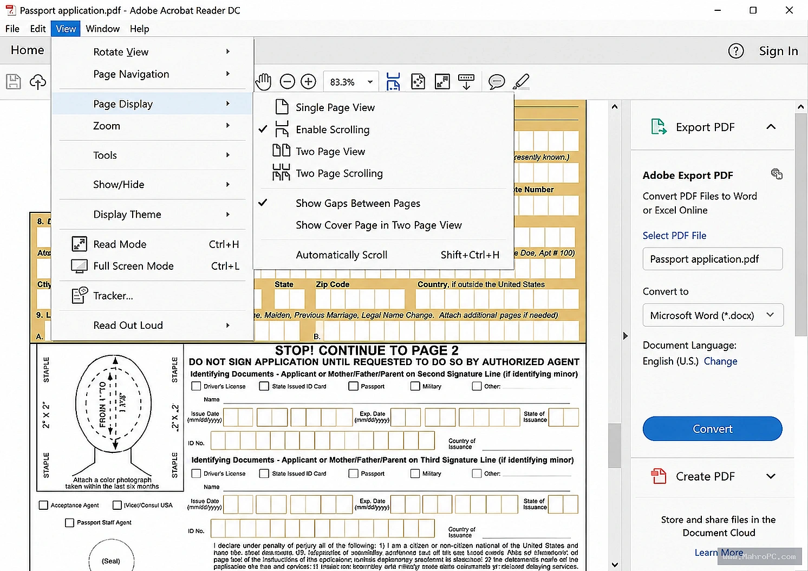This screenshot has height=571, width=808.
Task: Toggle Show Gaps Between Pages
Action: tap(383, 203)
